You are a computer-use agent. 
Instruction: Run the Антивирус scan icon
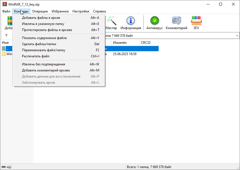[154, 20]
